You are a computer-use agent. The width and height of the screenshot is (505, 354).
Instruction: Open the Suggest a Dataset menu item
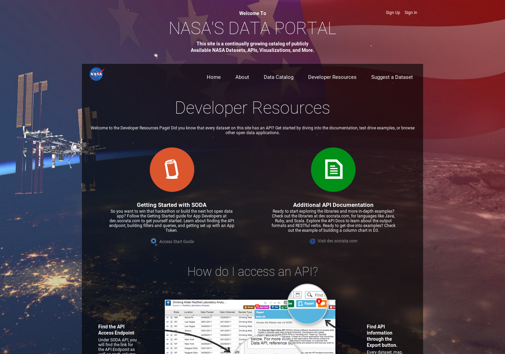point(392,77)
